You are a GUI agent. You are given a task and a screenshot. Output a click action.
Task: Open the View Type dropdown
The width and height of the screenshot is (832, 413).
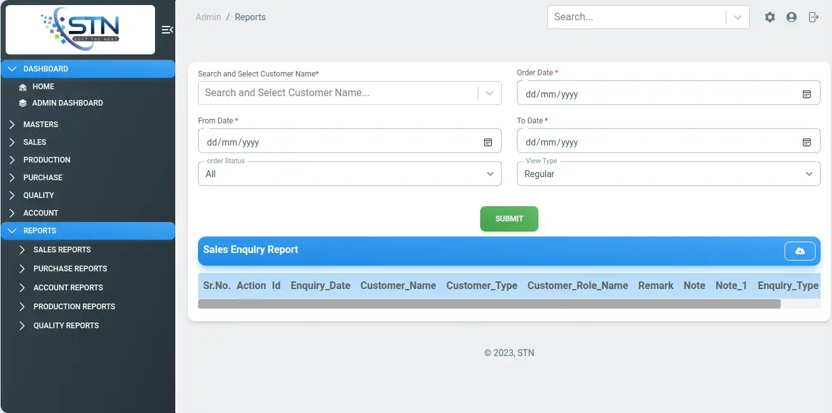click(x=668, y=174)
